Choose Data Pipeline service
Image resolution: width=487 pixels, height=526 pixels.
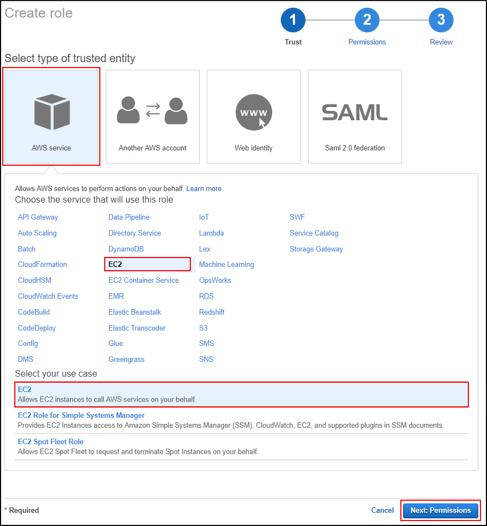[x=129, y=217]
